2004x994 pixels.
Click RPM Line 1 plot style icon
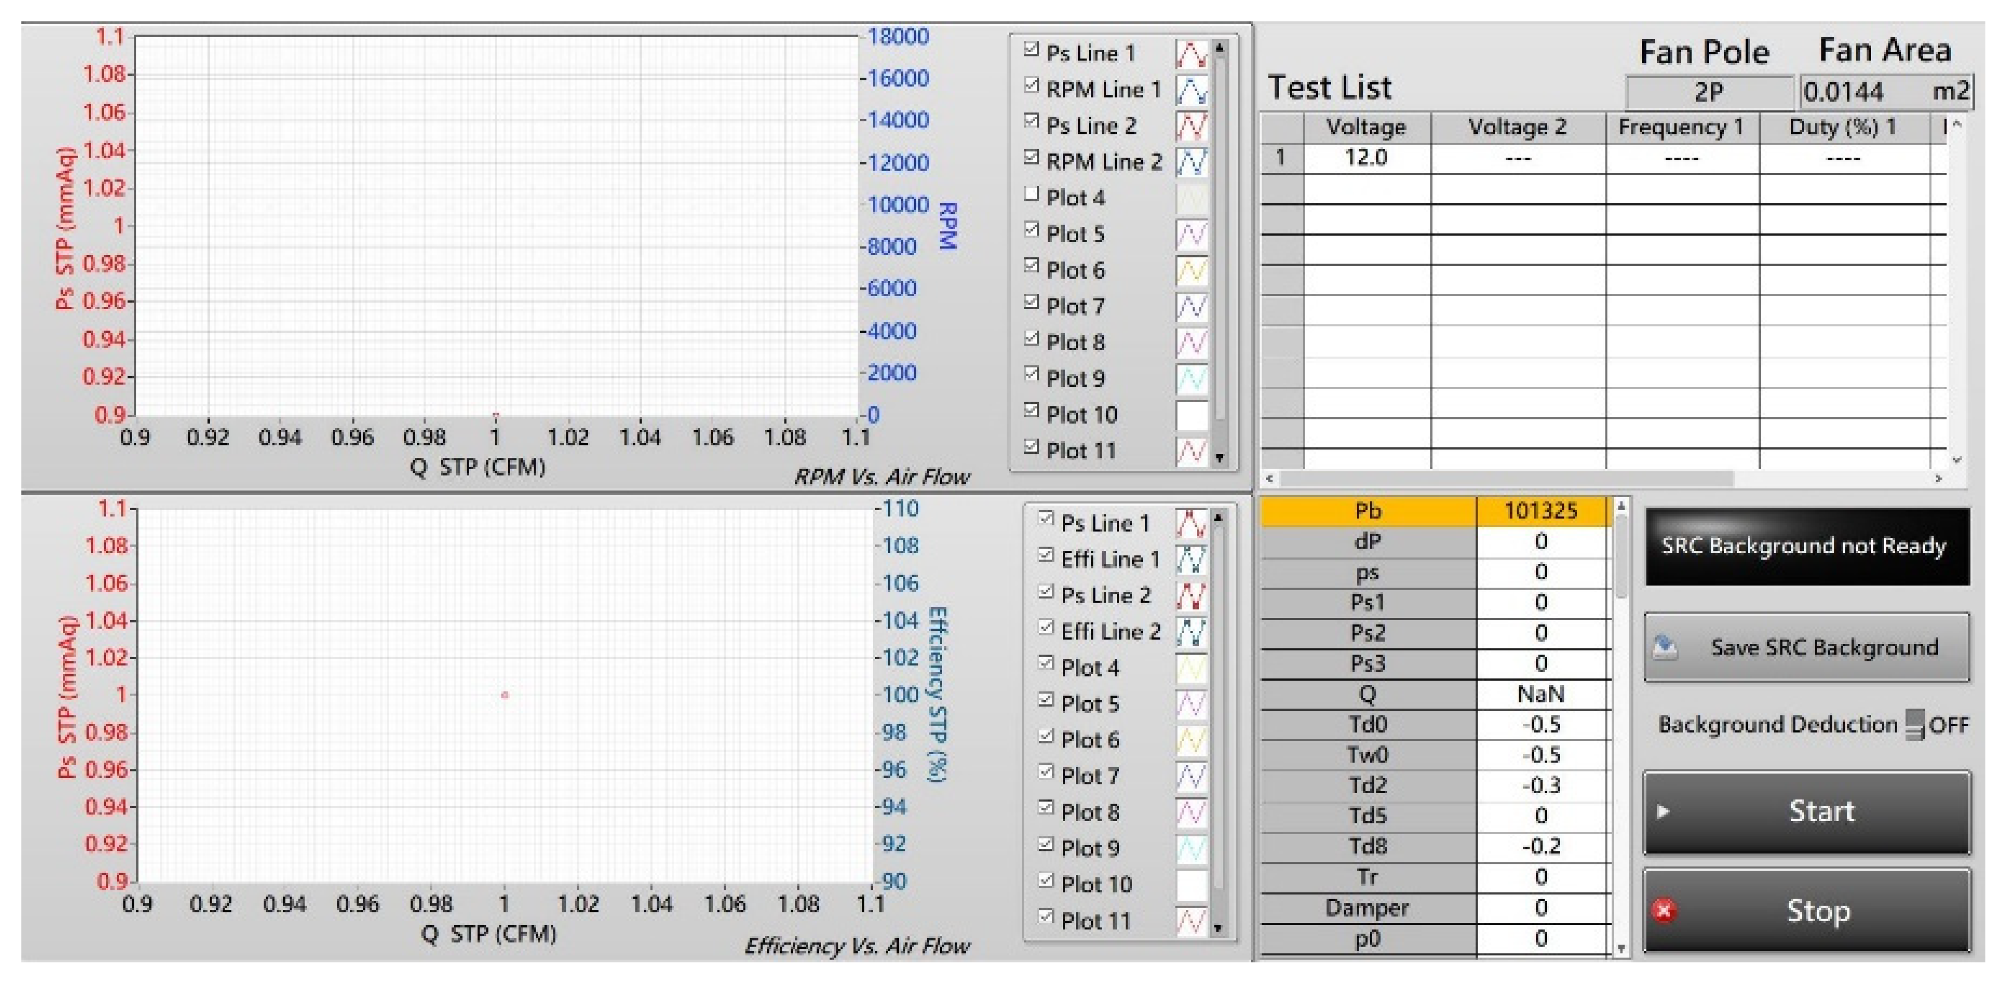coord(1191,90)
